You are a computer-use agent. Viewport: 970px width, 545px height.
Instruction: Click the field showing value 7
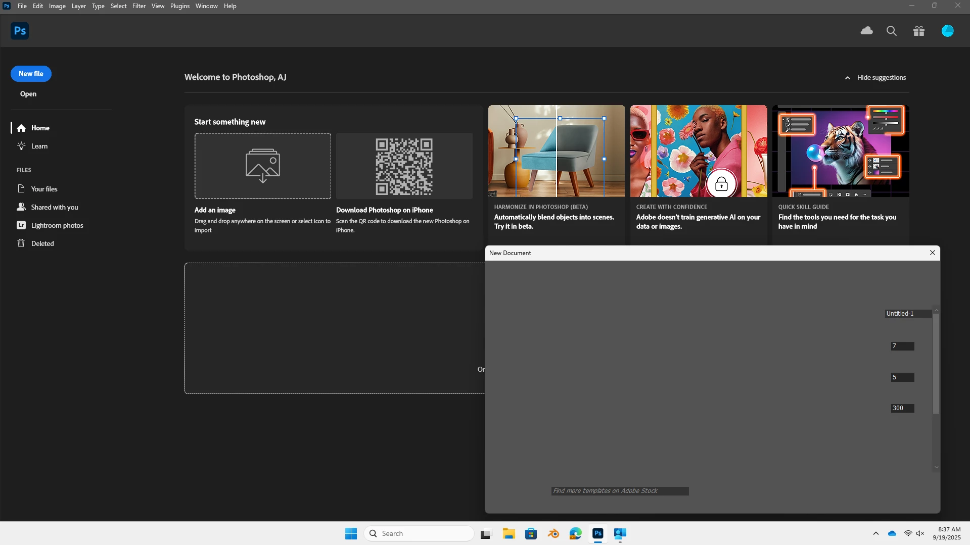pyautogui.click(x=902, y=346)
